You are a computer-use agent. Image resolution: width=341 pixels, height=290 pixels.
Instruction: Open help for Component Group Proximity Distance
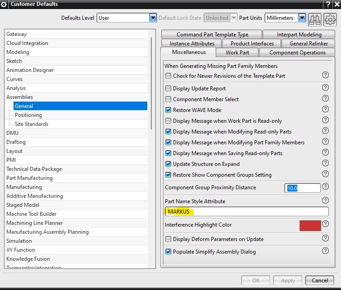[x=325, y=187]
